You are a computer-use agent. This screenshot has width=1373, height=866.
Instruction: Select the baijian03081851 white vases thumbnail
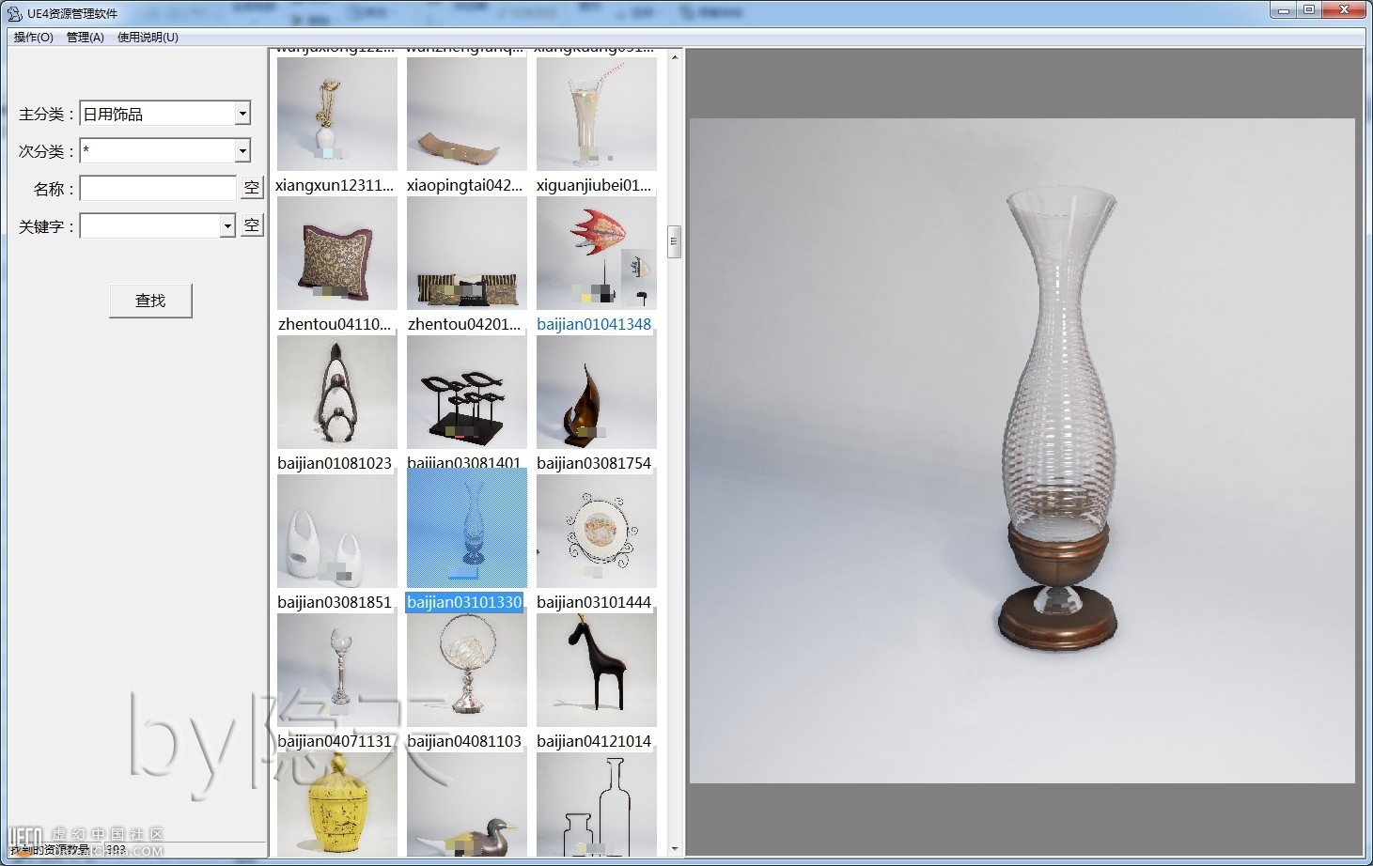click(337, 531)
